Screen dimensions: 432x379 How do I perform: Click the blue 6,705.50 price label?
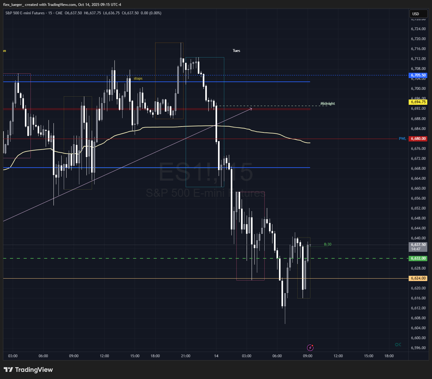tap(418, 75)
